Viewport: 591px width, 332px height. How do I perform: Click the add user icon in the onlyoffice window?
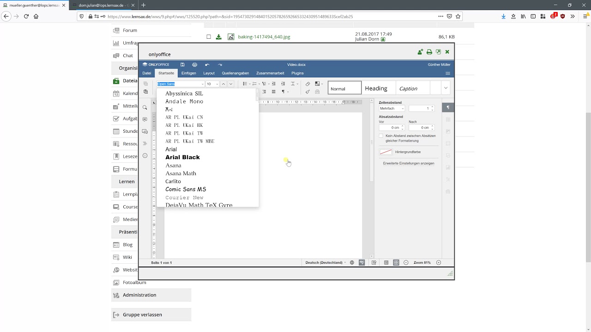pyautogui.click(x=420, y=52)
